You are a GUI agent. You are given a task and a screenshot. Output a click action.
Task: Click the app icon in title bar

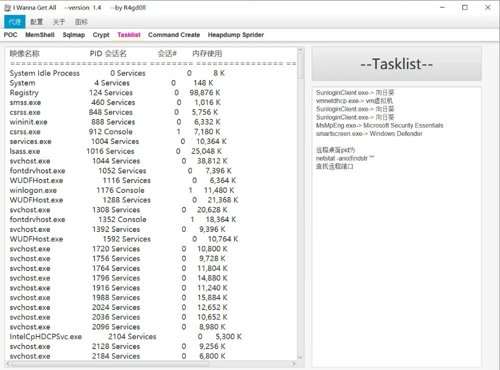(x=7, y=7)
